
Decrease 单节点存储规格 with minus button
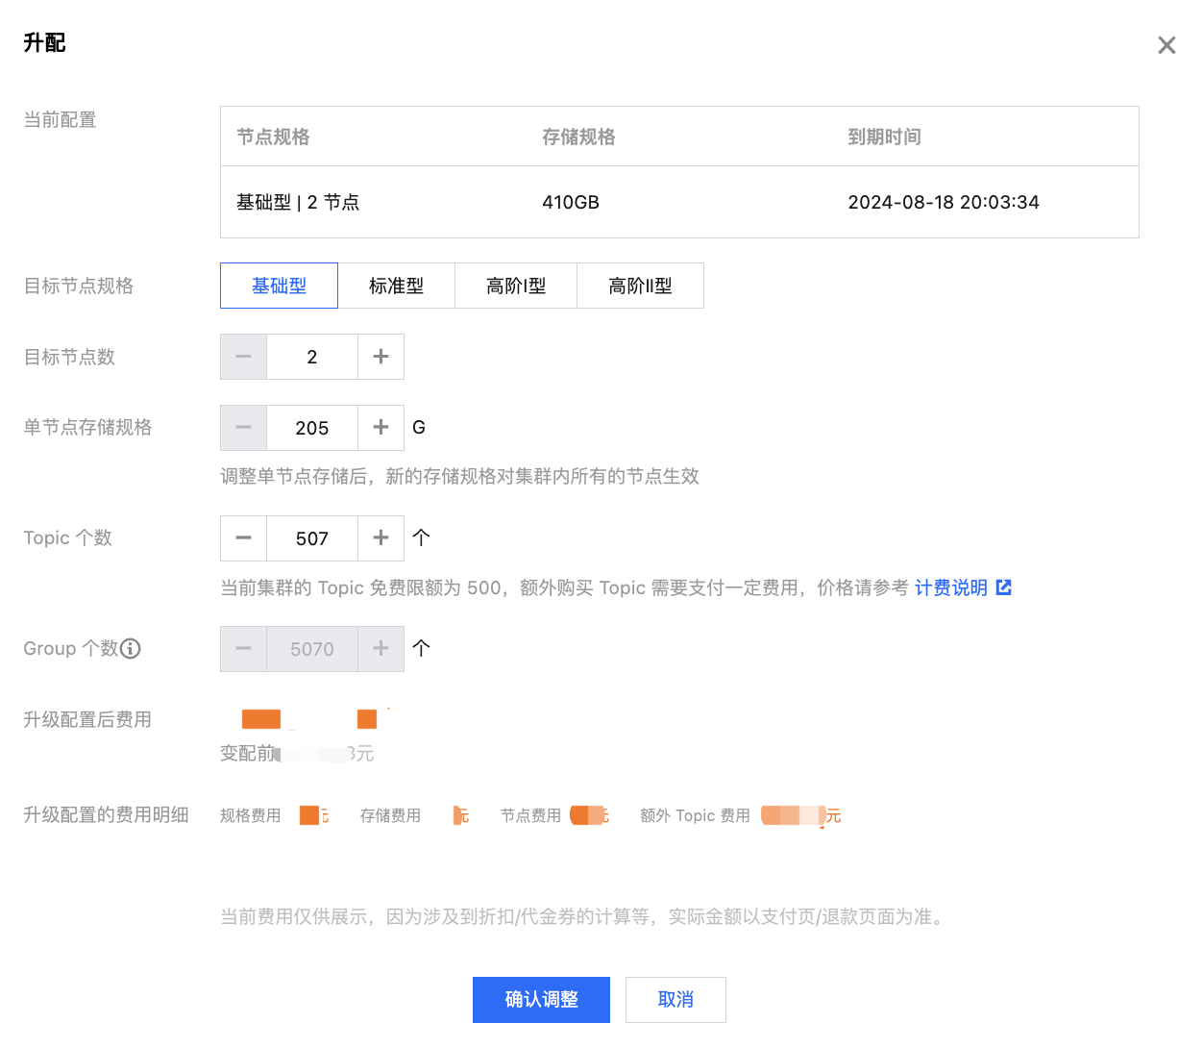(x=243, y=428)
